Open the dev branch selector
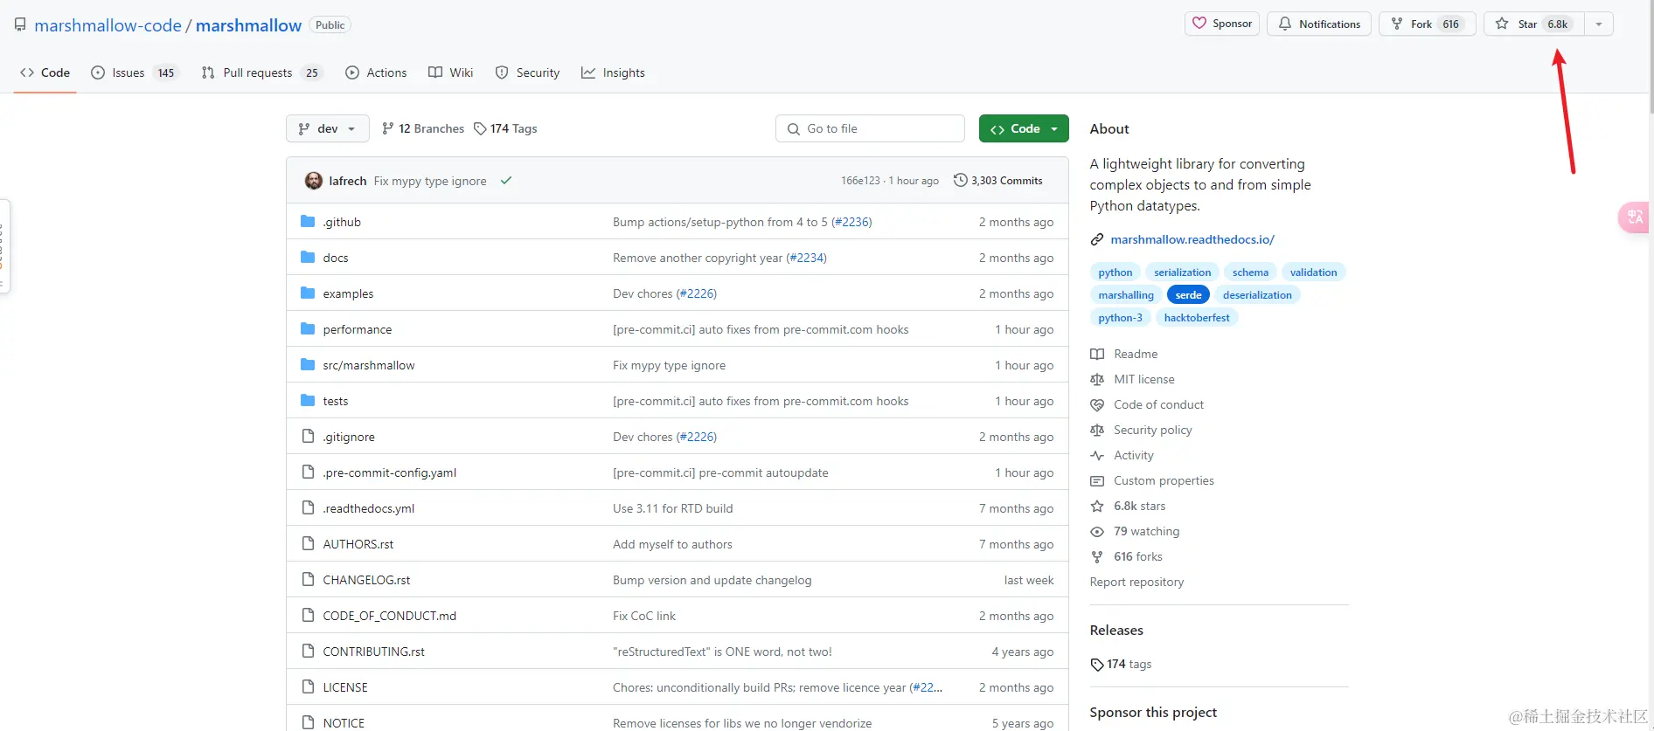This screenshot has height=731, width=1654. 327,128
